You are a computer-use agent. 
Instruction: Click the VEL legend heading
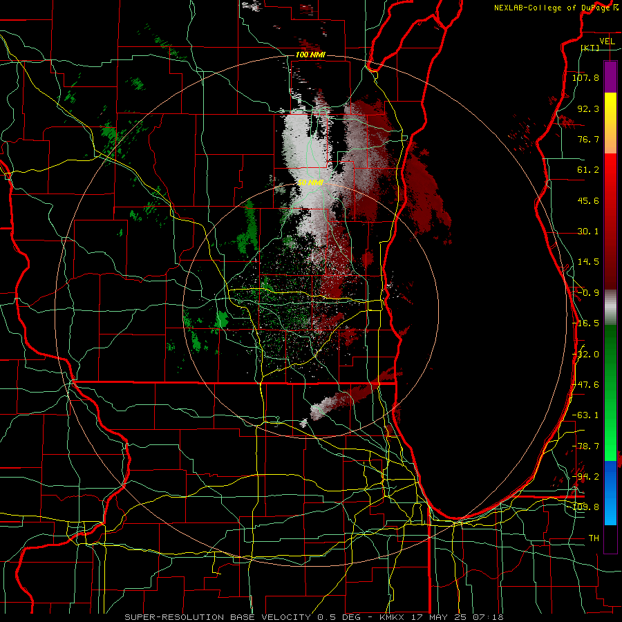tap(607, 41)
